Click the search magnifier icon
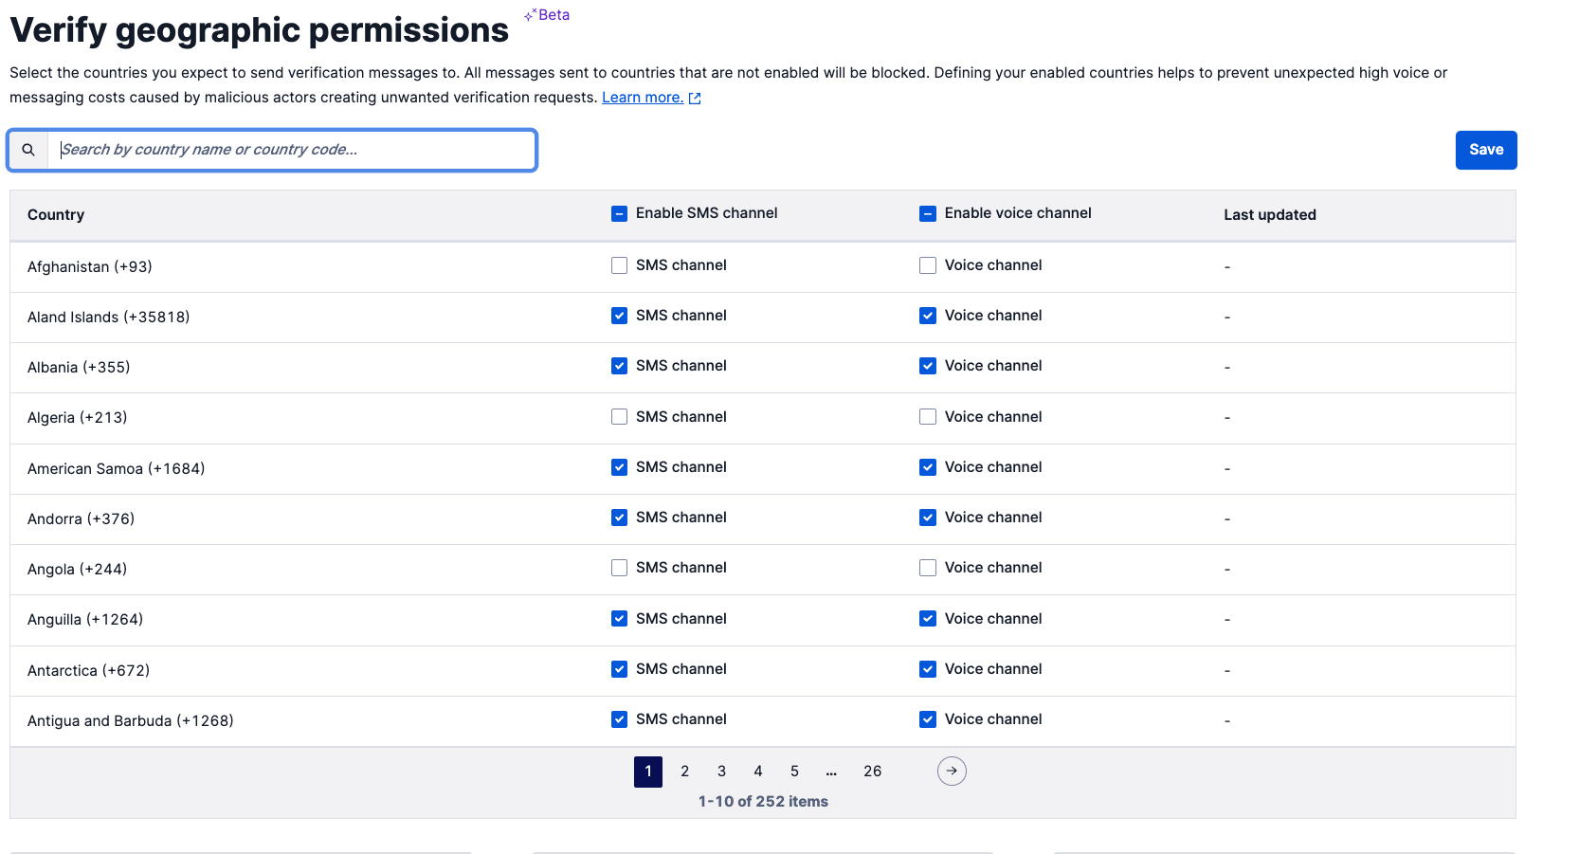This screenshot has width=1579, height=854. tap(28, 150)
